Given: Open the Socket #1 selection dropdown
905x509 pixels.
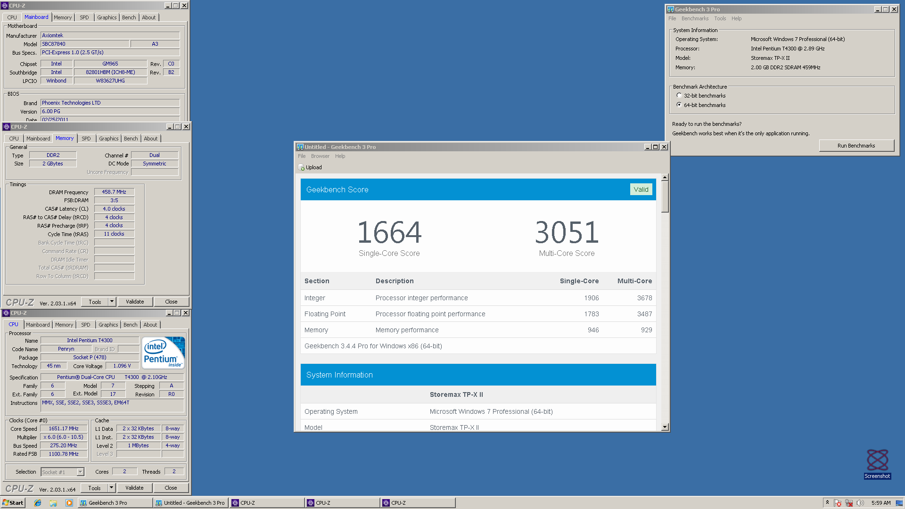Looking at the screenshot, I should (x=80, y=472).
